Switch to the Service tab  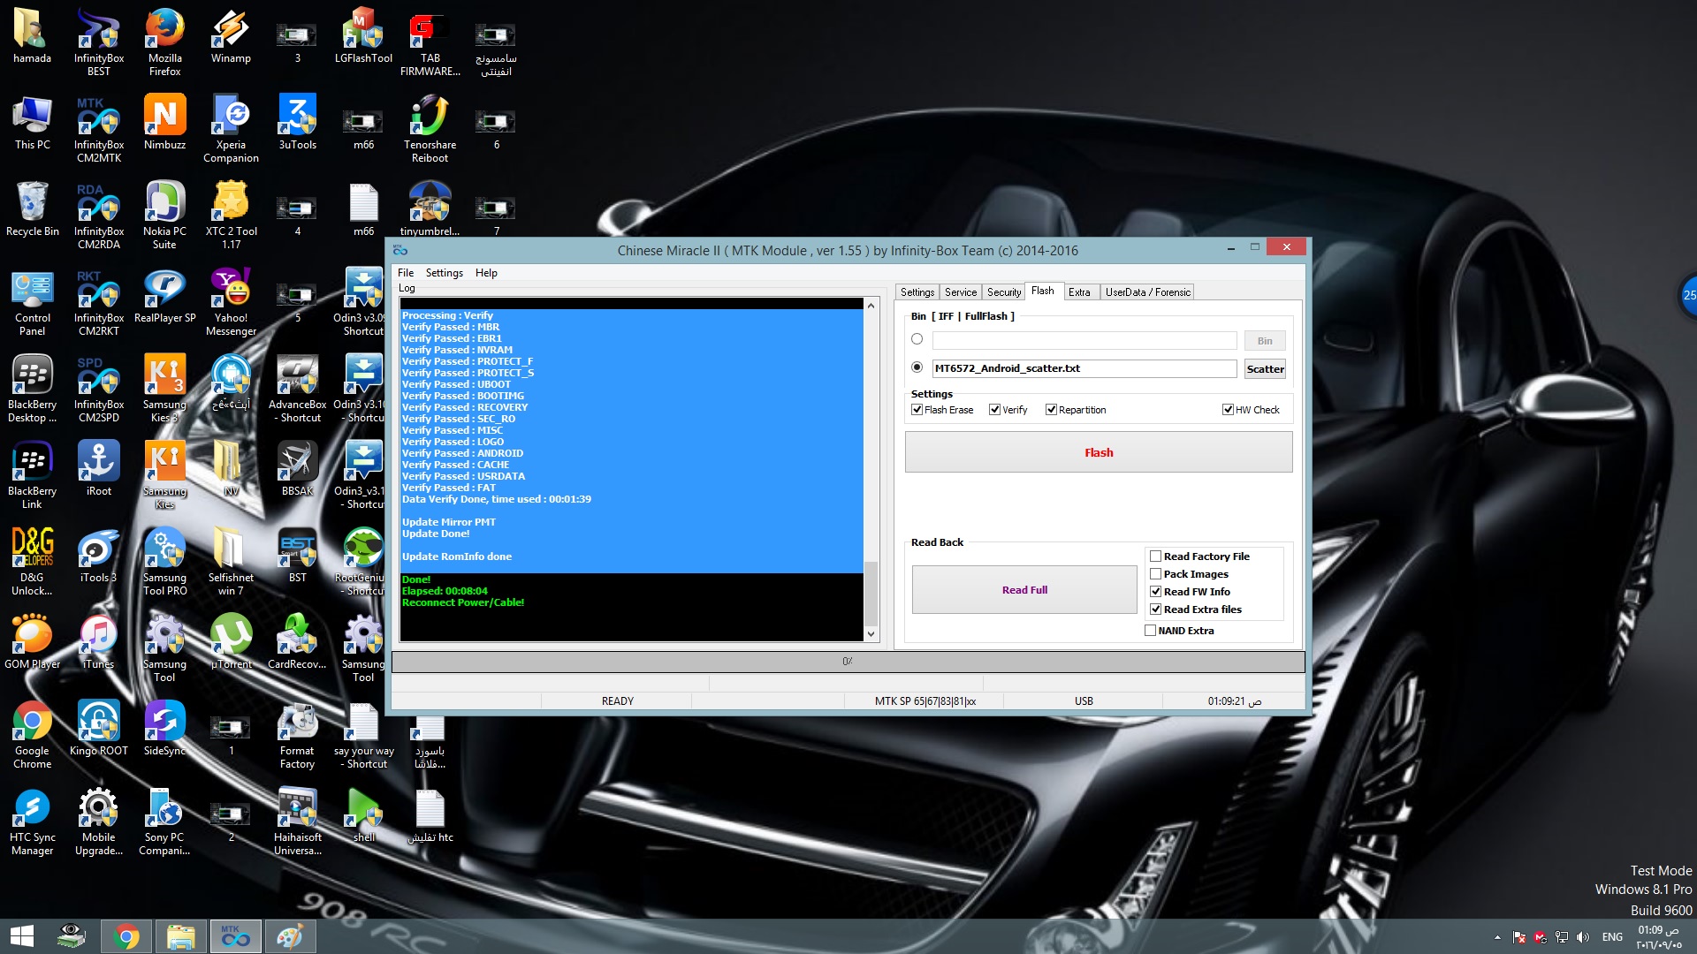tap(960, 292)
